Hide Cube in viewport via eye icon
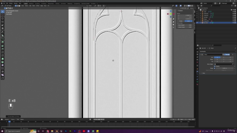The height and width of the screenshot is (133, 237). [x=233, y=11]
